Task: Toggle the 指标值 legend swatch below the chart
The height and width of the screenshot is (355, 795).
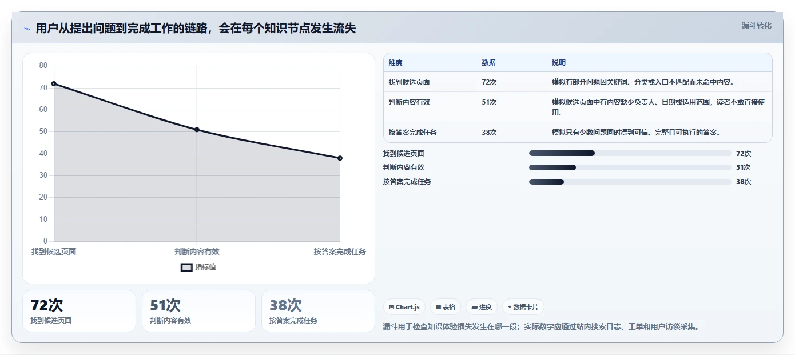Action: pyautogui.click(x=186, y=267)
